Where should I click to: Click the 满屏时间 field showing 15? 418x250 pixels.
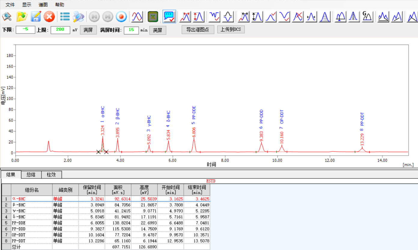tap(131, 30)
